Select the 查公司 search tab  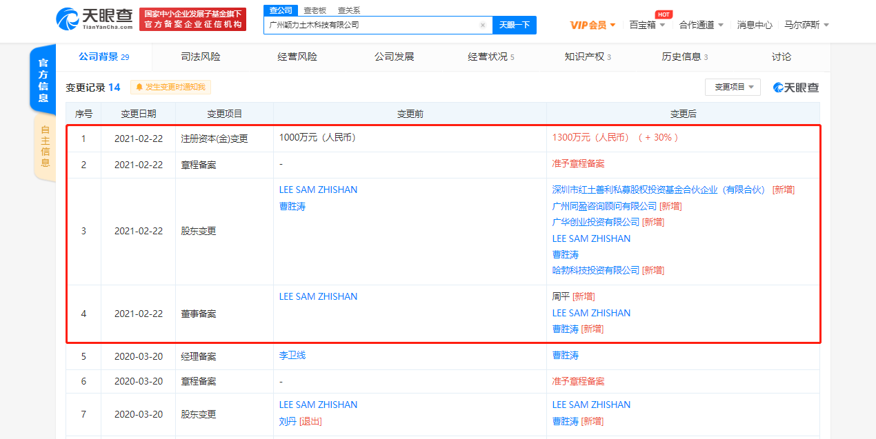click(x=281, y=10)
